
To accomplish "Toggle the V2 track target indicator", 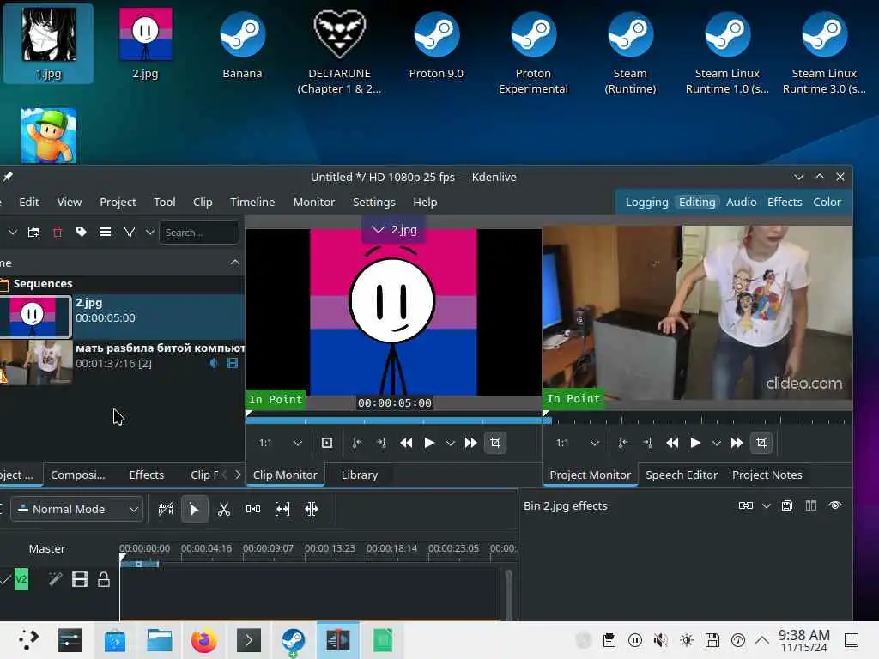I will [x=21, y=579].
